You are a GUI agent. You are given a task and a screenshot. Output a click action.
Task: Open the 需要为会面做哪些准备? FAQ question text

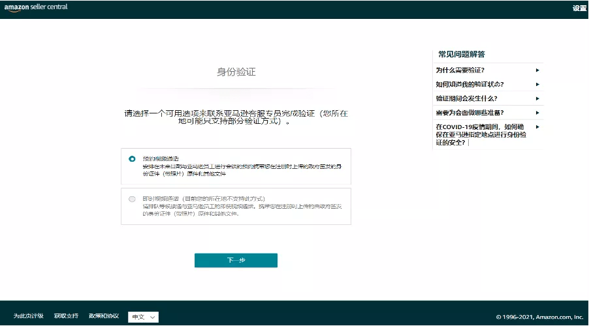pyautogui.click(x=470, y=112)
